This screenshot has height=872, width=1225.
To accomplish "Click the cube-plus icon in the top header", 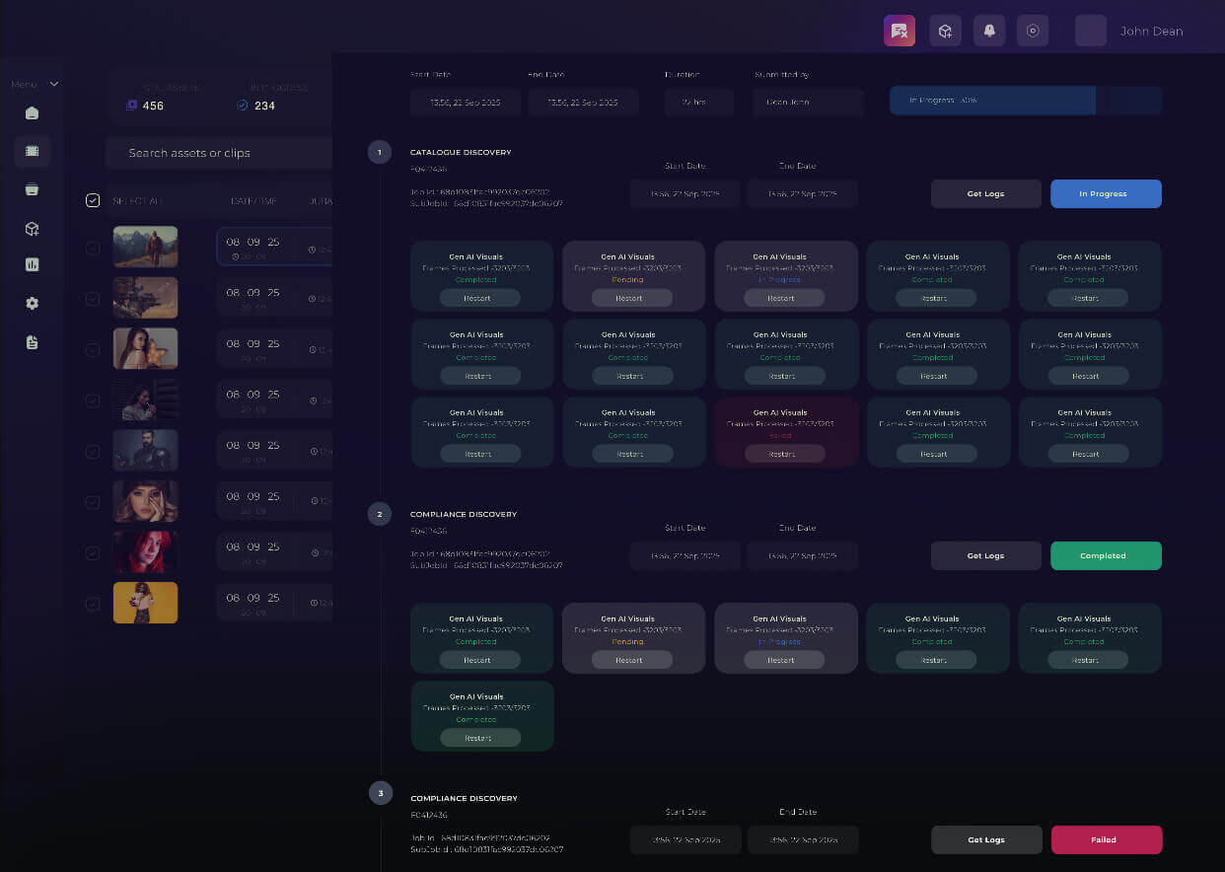I will [x=945, y=31].
